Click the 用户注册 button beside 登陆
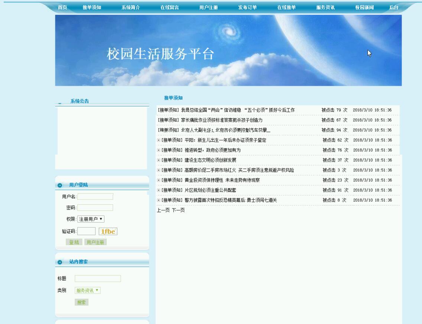This screenshot has height=324, width=422. tap(95, 242)
